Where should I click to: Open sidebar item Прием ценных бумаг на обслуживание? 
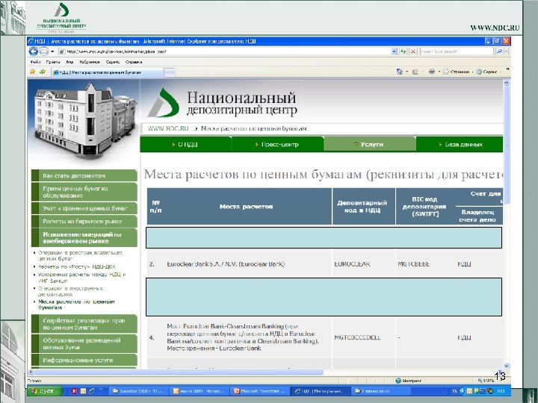tap(84, 192)
